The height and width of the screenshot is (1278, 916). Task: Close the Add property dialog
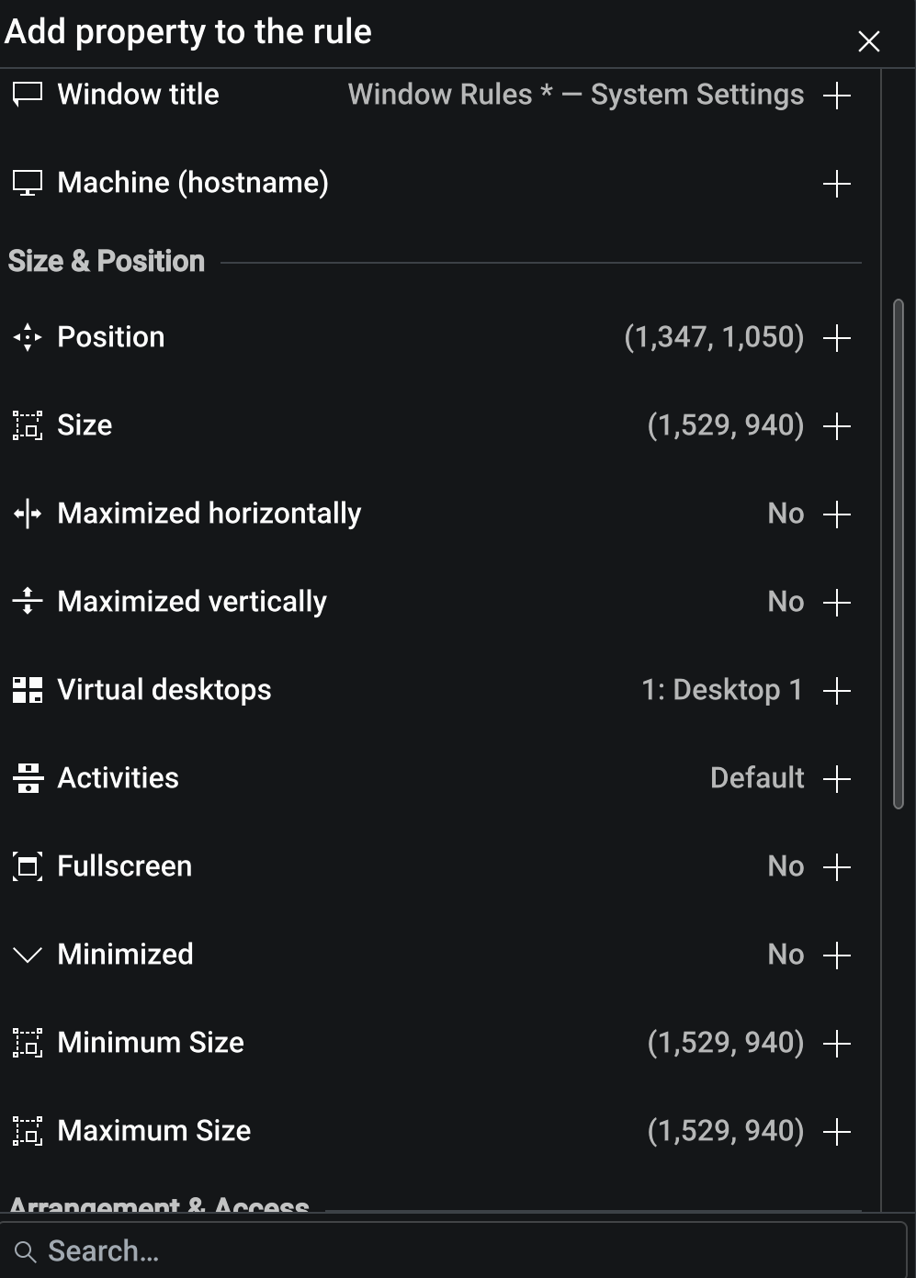(868, 41)
